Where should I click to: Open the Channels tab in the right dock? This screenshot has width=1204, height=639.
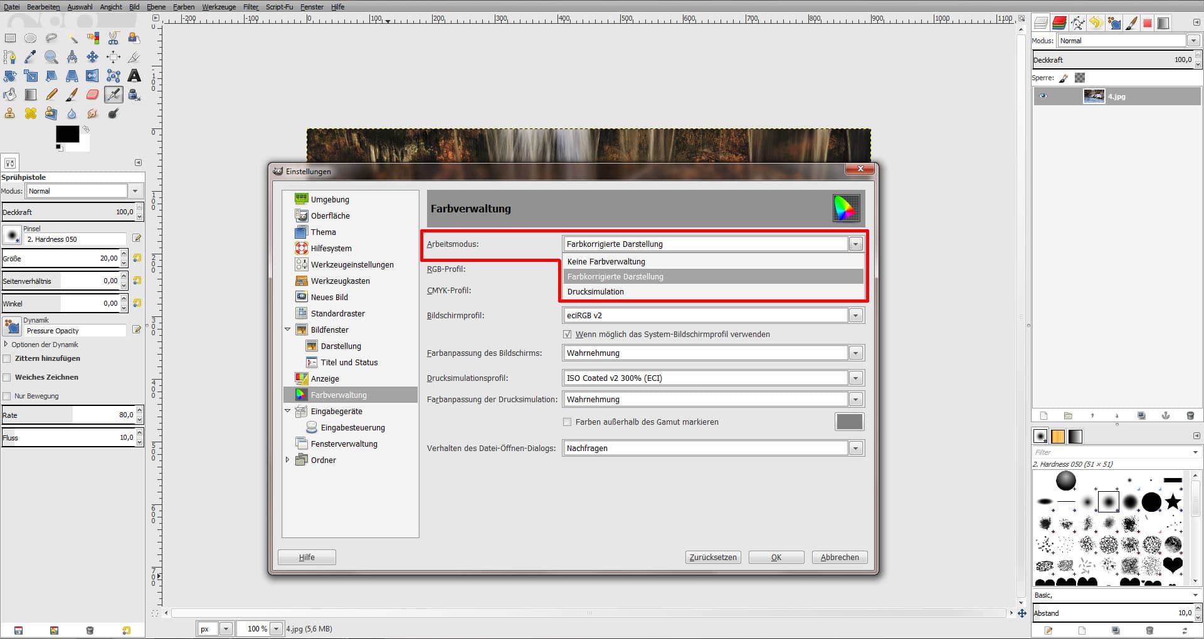point(1059,23)
